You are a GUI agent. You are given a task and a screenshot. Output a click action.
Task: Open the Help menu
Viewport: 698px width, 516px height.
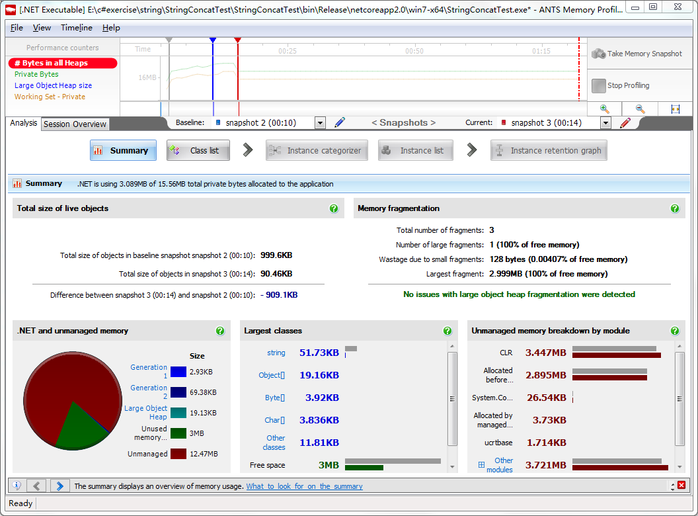tap(111, 28)
